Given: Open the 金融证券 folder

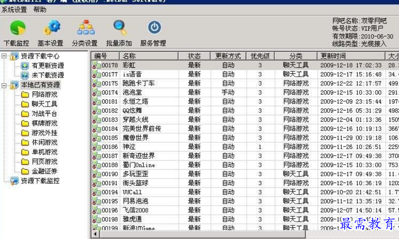Looking at the screenshot, I should tap(45, 171).
